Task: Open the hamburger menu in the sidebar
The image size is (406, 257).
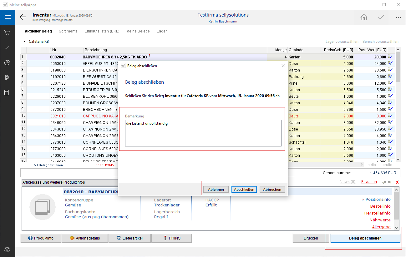Action: click(x=8, y=17)
